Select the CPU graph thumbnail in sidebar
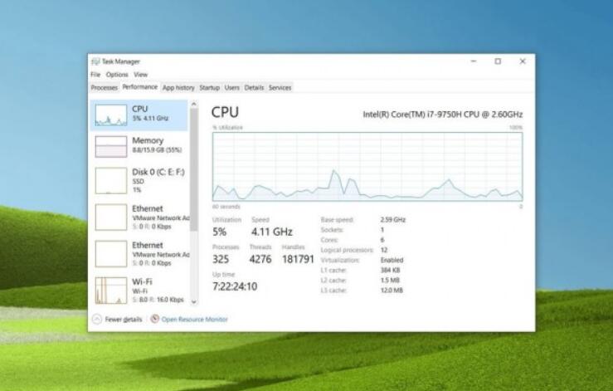 [111, 115]
